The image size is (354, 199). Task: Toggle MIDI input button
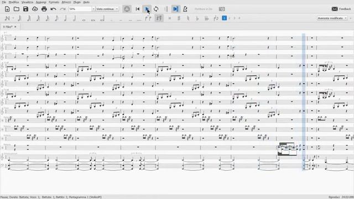coord(127,9)
